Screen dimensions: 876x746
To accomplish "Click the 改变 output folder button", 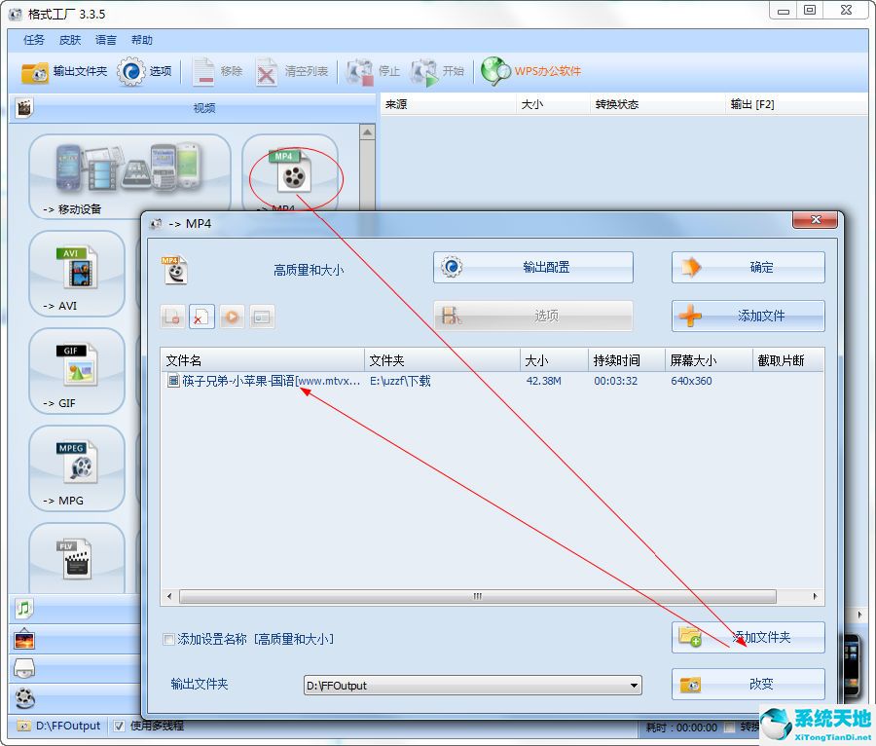I will pos(748,684).
